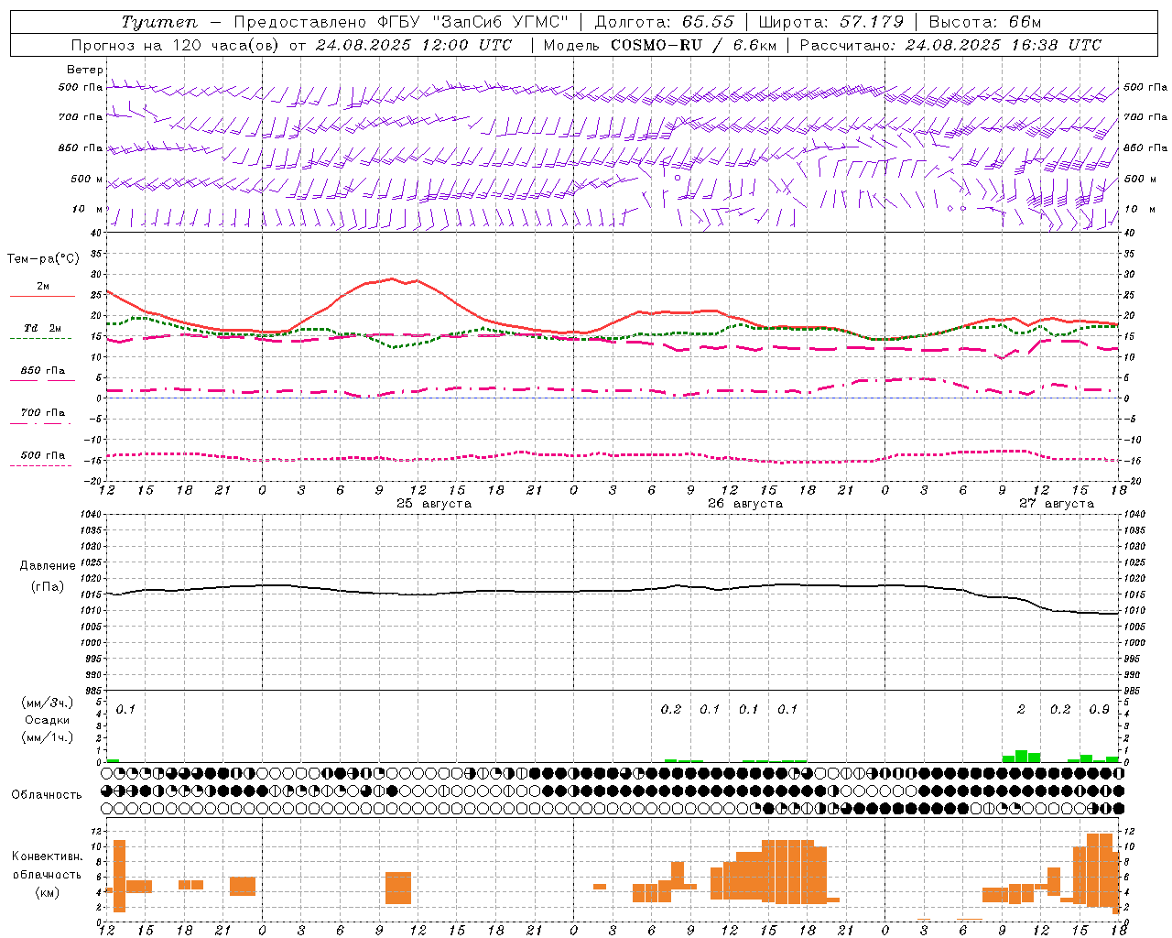
Task: Click the "Модель COSMO-RU / 6.6км" text
Action: pos(660,45)
